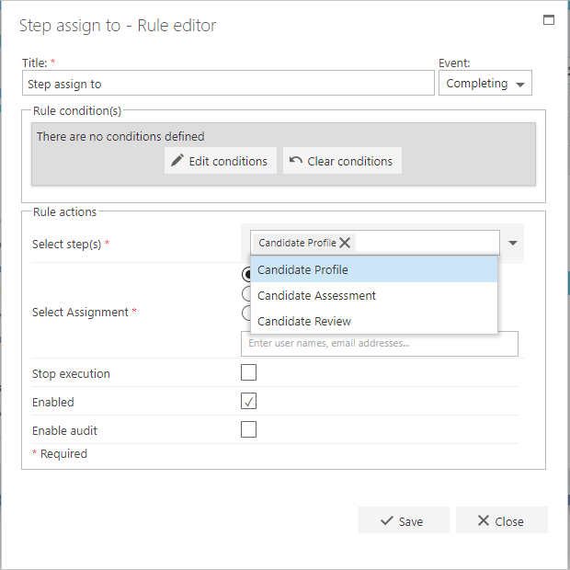
Task: Open the Event dropdown set to Completing
Action: [484, 84]
